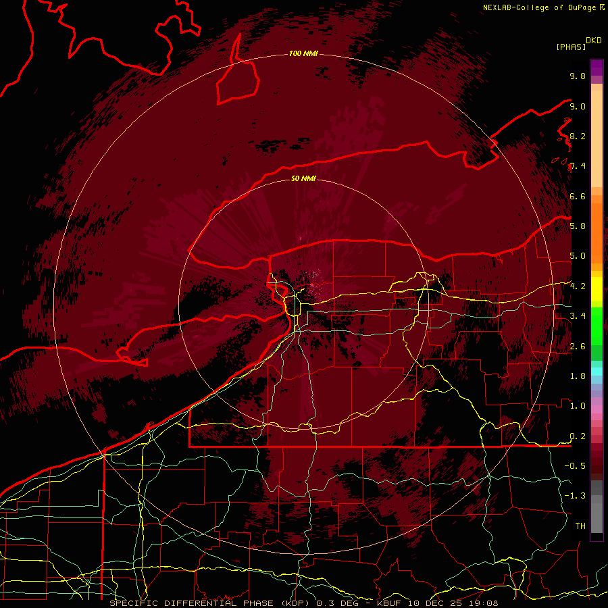
Task: Click the long peach color scale segment
Action: click(x=597, y=139)
